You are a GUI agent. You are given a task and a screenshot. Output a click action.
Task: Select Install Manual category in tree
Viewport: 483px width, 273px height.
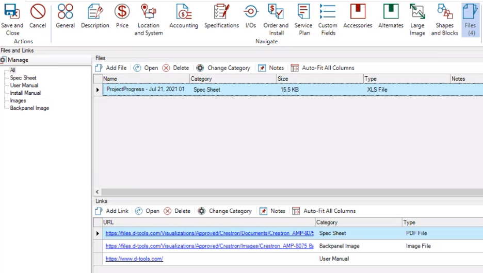click(x=25, y=93)
